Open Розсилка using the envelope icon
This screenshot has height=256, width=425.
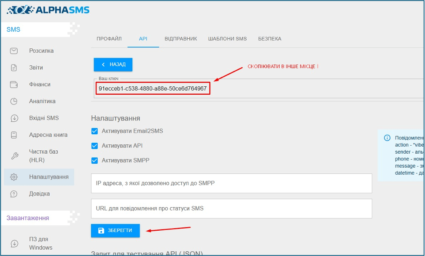pos(14,51)
